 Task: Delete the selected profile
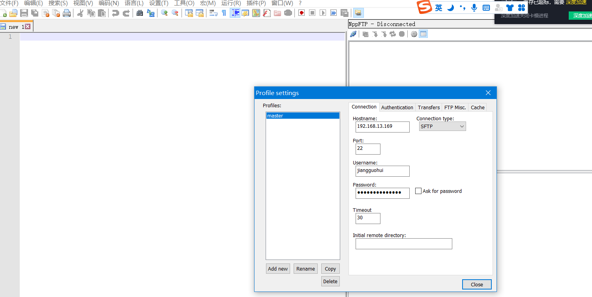(330, 281)
